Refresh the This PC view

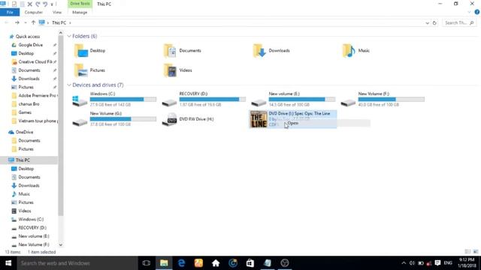(434, 23)
